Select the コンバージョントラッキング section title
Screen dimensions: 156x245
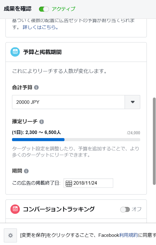[x=59, y=209]
